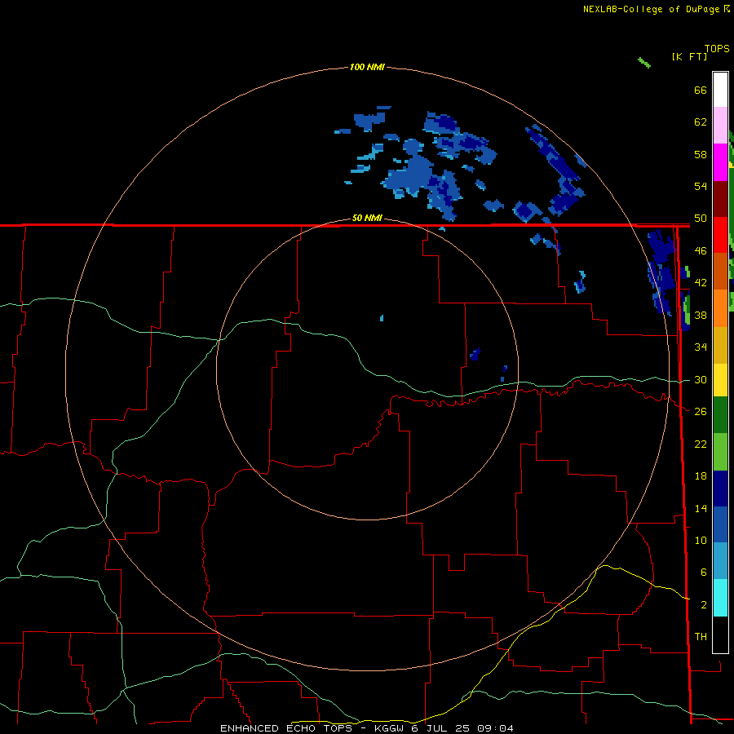Screen dimensions: 734x734
Task: Click the legend value '22'
Action: click(x=701, y=444)
